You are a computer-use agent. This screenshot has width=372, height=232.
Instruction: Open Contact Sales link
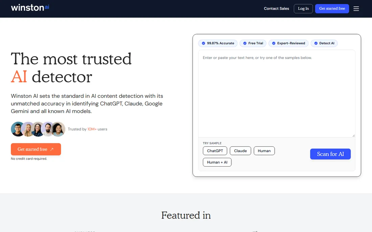coord(276,8)
